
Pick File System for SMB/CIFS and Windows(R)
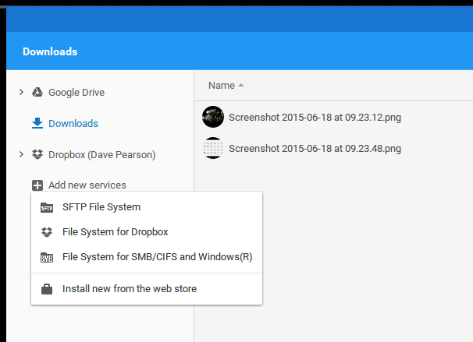pos(147,257)
